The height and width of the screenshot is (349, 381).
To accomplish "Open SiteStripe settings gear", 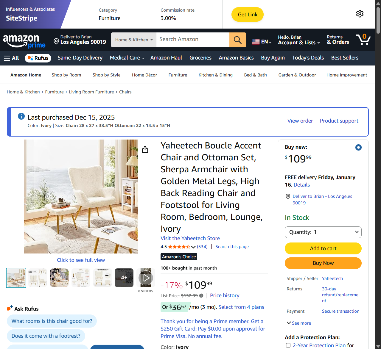I will tap(360, 14).
